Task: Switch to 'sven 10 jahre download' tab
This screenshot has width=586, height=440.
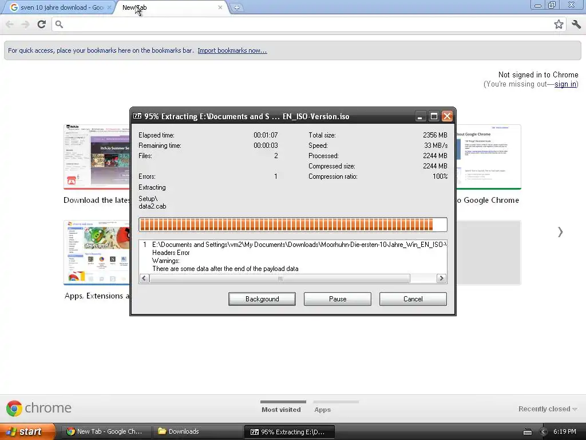Action: tap(57, 7)
